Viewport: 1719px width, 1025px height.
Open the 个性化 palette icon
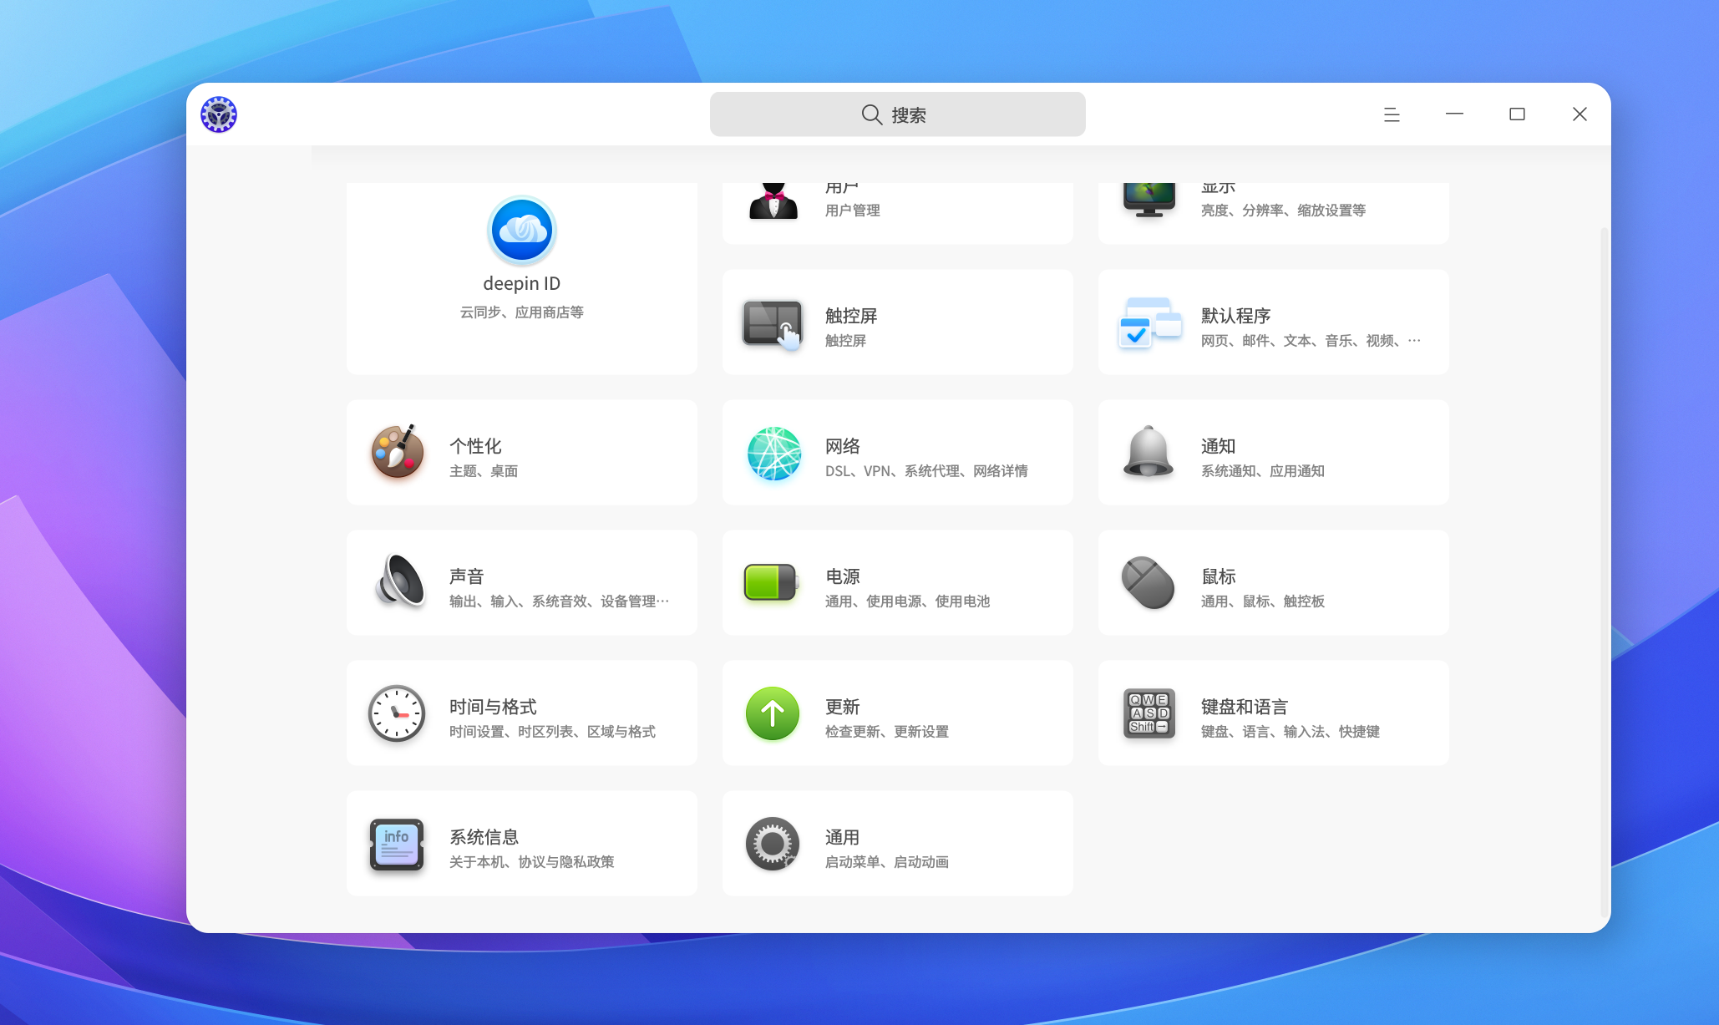pyautogui.click(x=397, y=452)
